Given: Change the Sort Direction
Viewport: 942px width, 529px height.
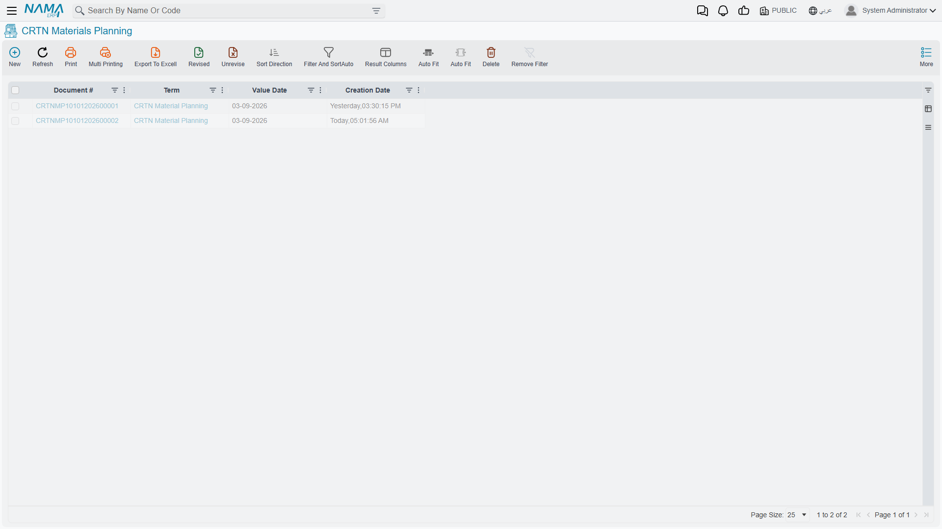Looking at the screenshot, I should tap(274, 57).
